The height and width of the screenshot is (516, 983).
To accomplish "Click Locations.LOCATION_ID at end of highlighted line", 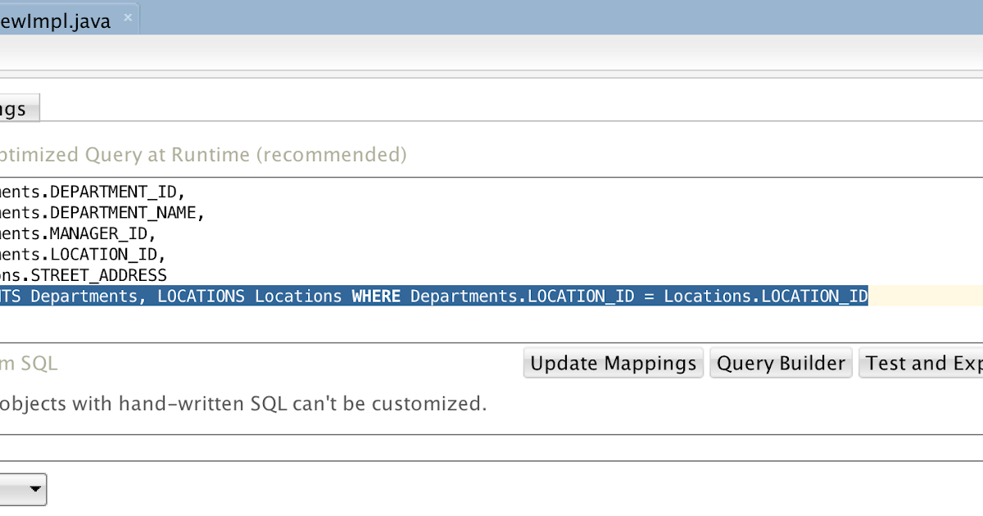I will tap(766, 296).
